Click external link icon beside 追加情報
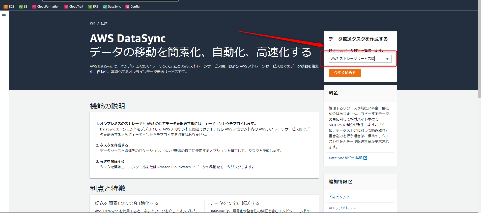 coord(350,182)
